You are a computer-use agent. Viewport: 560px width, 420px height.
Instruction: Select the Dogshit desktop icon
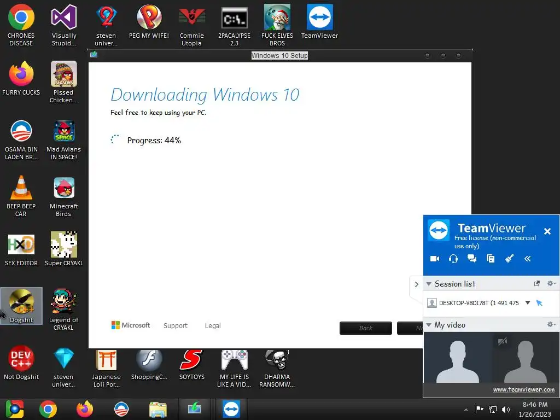pos(21,306)
